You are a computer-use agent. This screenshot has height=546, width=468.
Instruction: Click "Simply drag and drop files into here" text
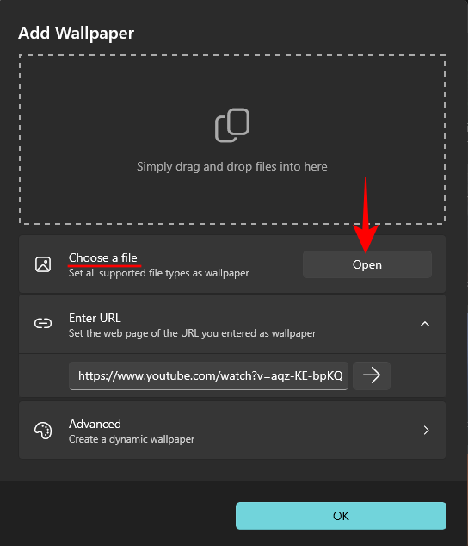pyautogui.click(x=232, y=166)
